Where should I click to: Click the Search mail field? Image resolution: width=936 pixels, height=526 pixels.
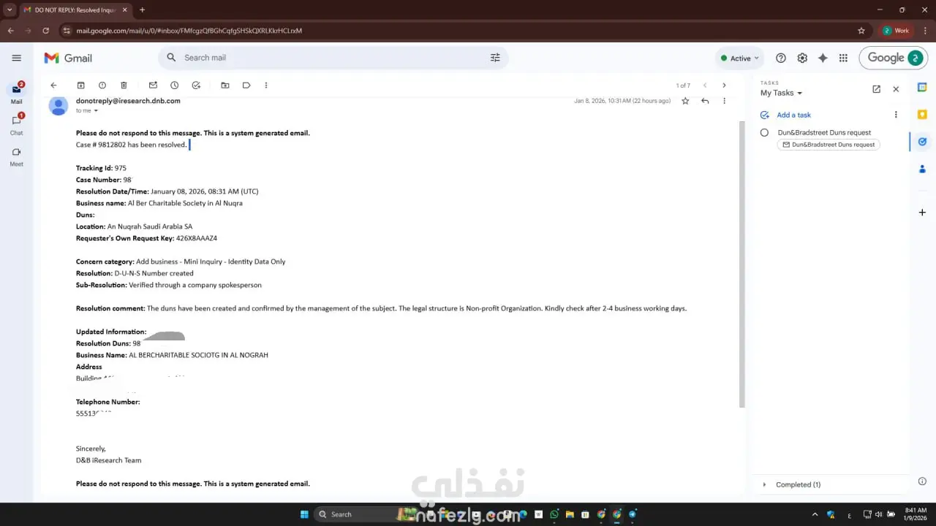(x=333, y=58)
